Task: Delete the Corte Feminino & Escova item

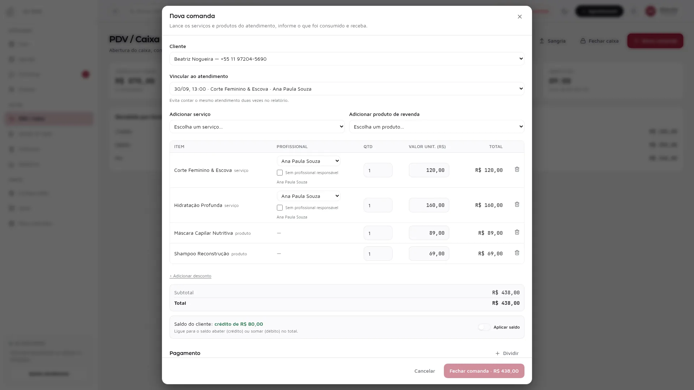Action: [x=517, y=169]
